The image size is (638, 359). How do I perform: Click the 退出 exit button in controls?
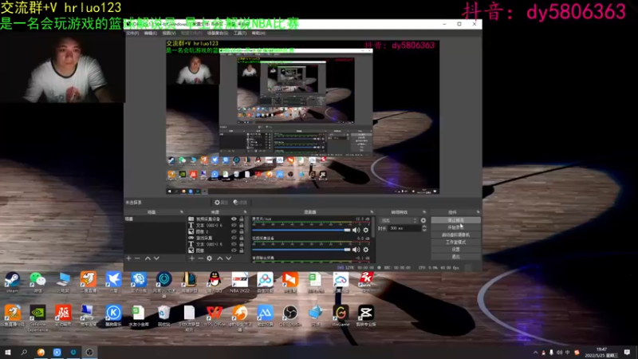coord(455,256)
